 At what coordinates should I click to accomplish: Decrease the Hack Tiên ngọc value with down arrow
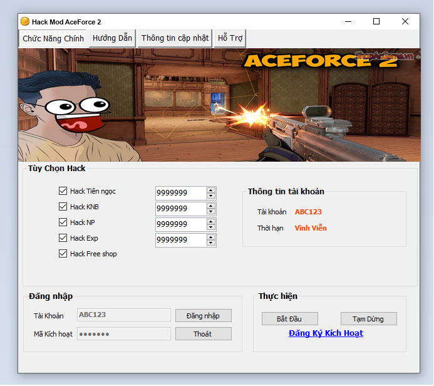[211, 196]
